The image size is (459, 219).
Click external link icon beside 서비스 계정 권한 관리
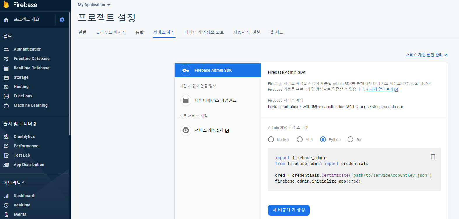pos(446,55)
